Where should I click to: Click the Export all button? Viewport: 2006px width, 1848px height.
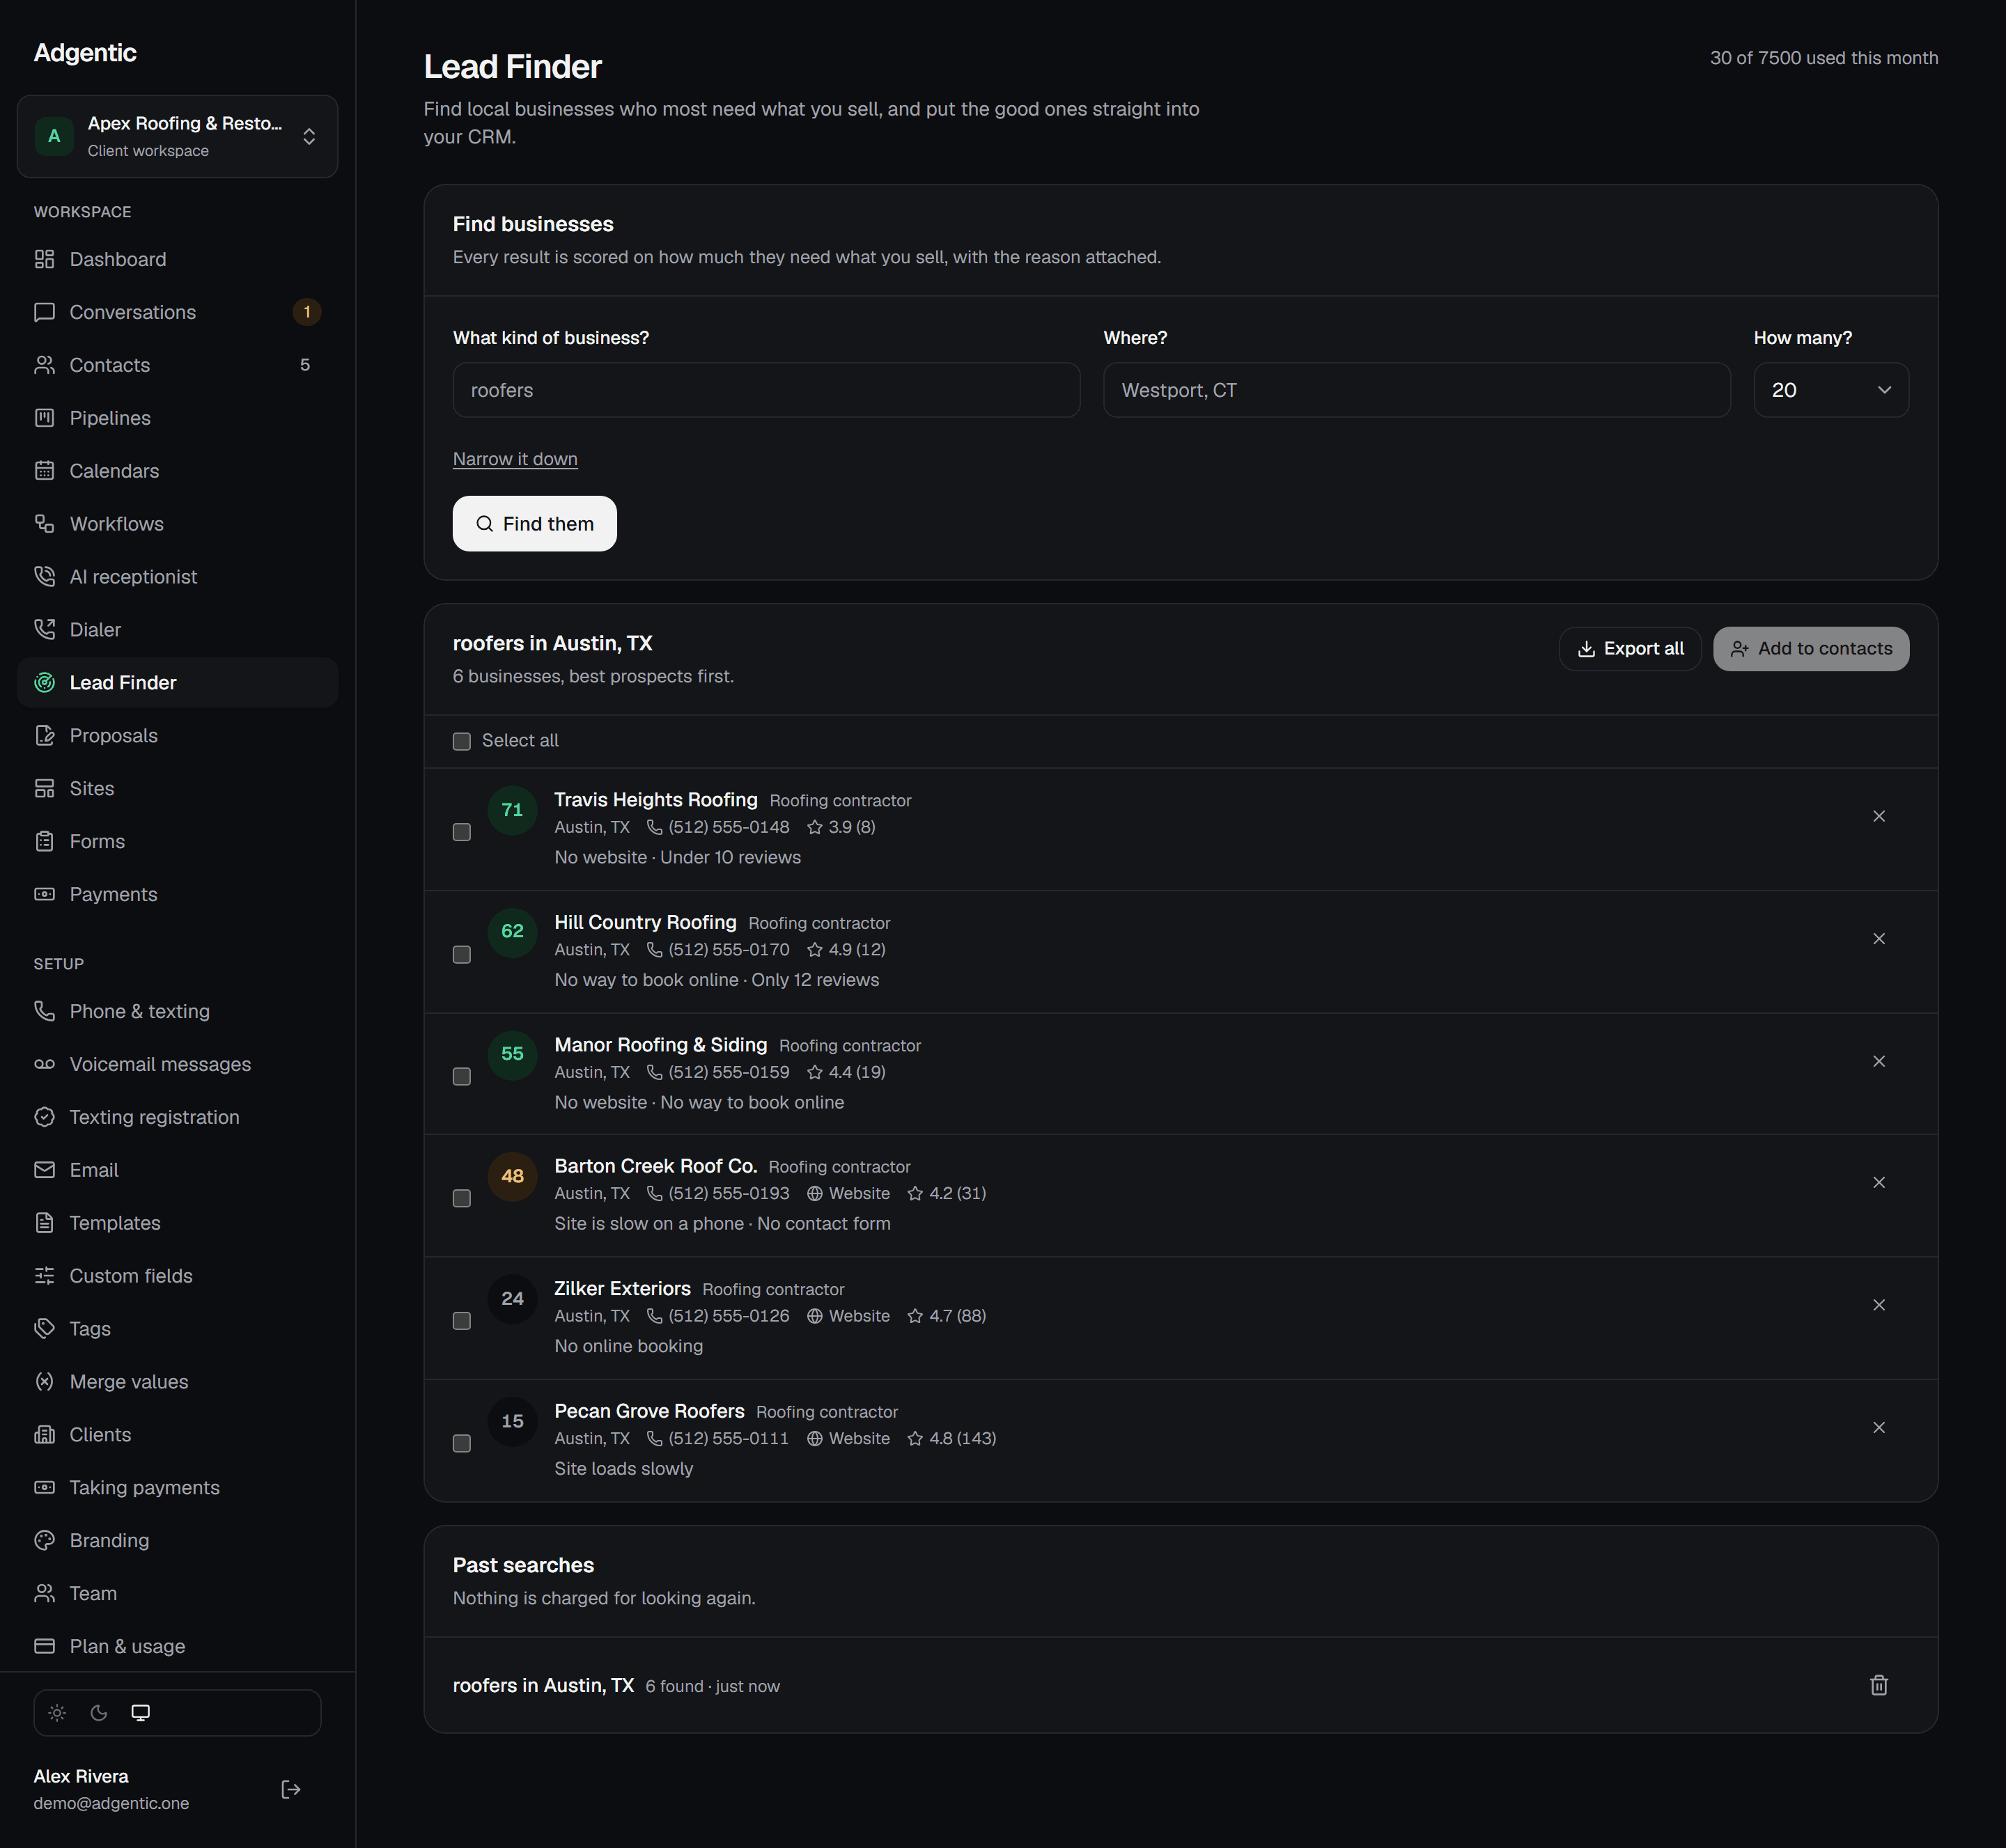[1630, 649]
